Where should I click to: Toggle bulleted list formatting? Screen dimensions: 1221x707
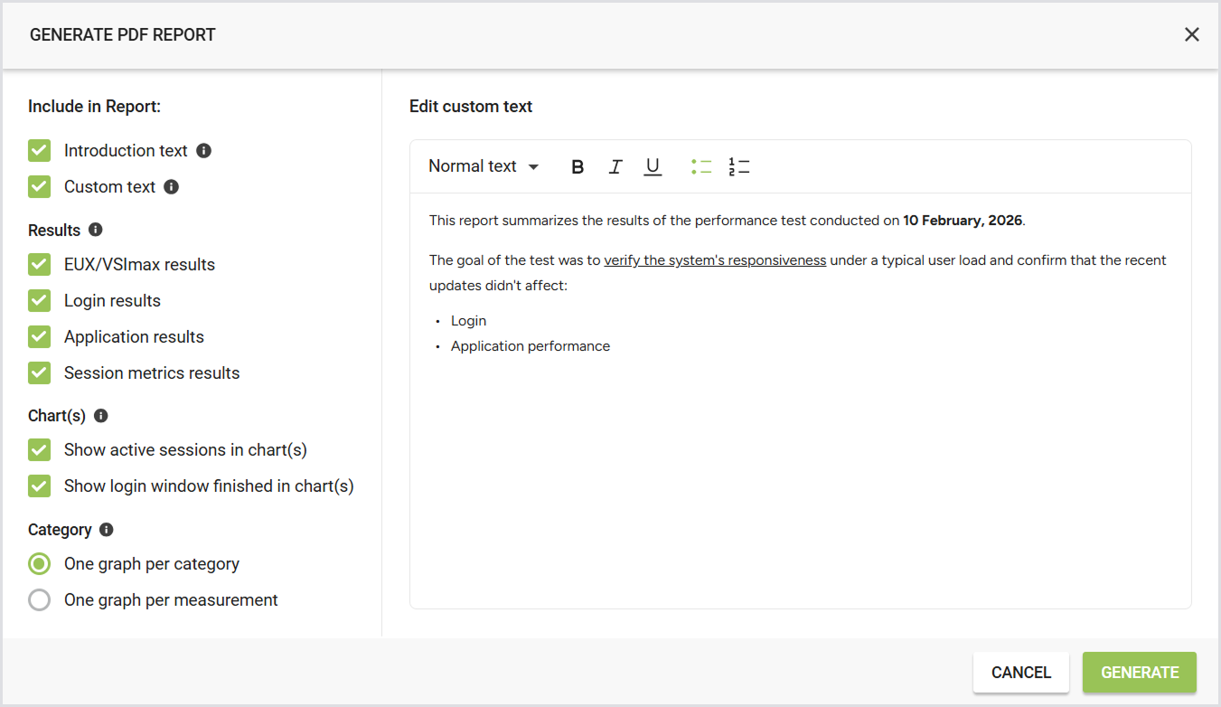coord(701,166)
